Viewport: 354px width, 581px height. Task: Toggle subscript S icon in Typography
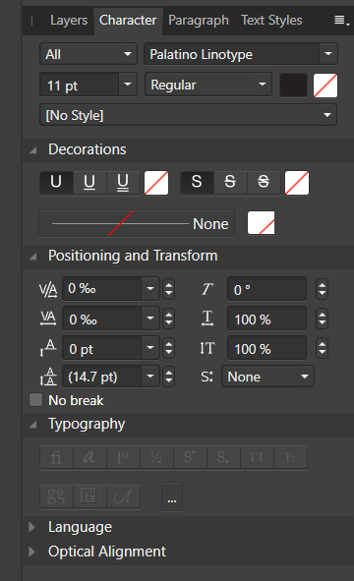point(223,457)
